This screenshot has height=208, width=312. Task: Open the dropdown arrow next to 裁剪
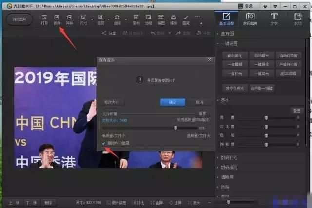coord(109,19)
